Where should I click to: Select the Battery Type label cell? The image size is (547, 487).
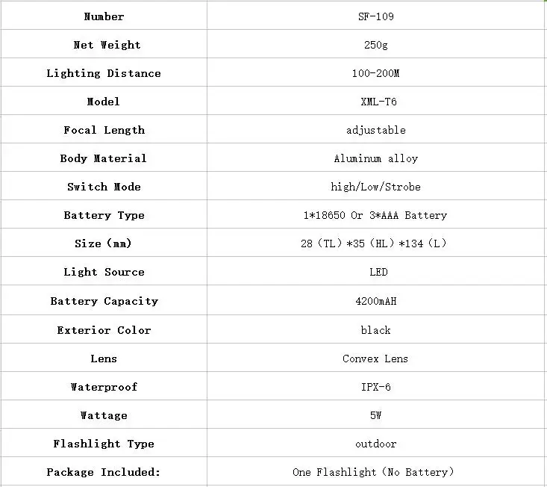pos(104,215)
